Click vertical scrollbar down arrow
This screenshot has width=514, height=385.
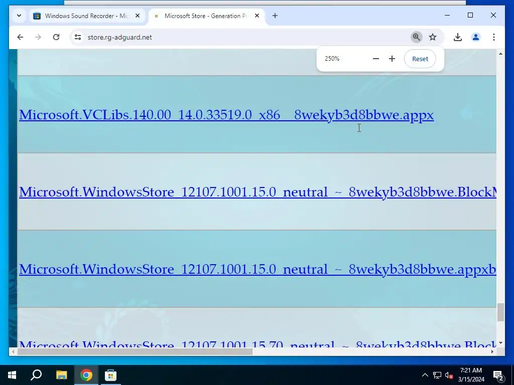pos(500,343)
